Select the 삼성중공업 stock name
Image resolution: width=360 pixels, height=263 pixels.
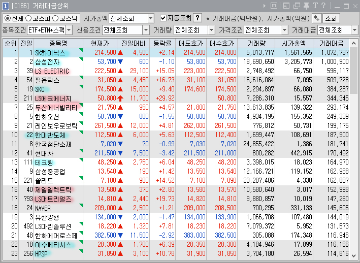[50, 172]
